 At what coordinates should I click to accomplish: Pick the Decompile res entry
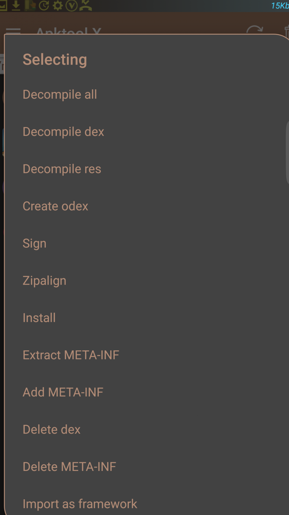(x=62, y=169)
